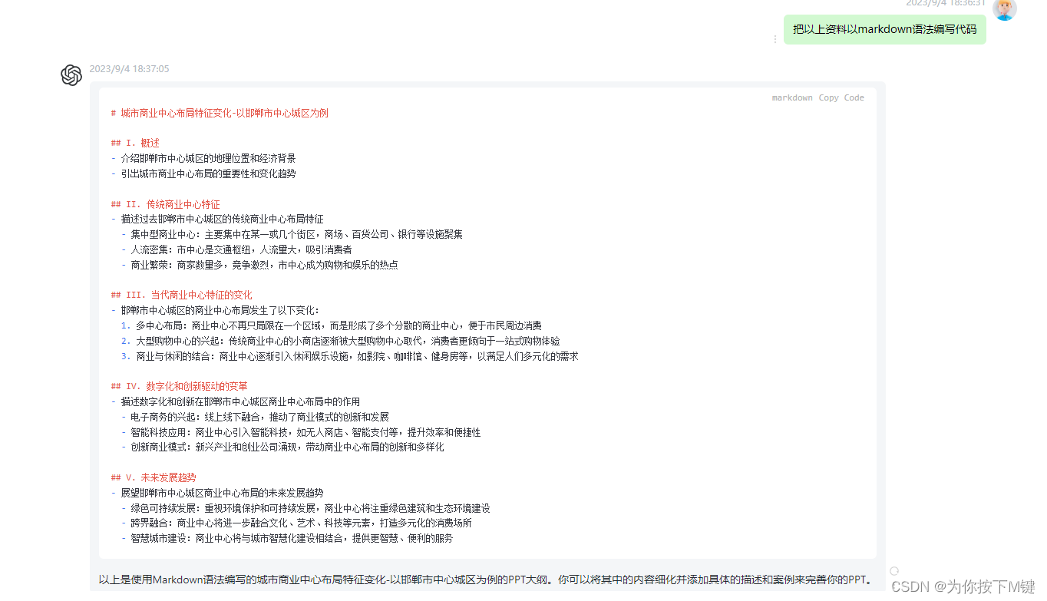
Task: Click the line '引出城市商业中心布局的重要性和变化趋势'
Action: tap(203, 173)
